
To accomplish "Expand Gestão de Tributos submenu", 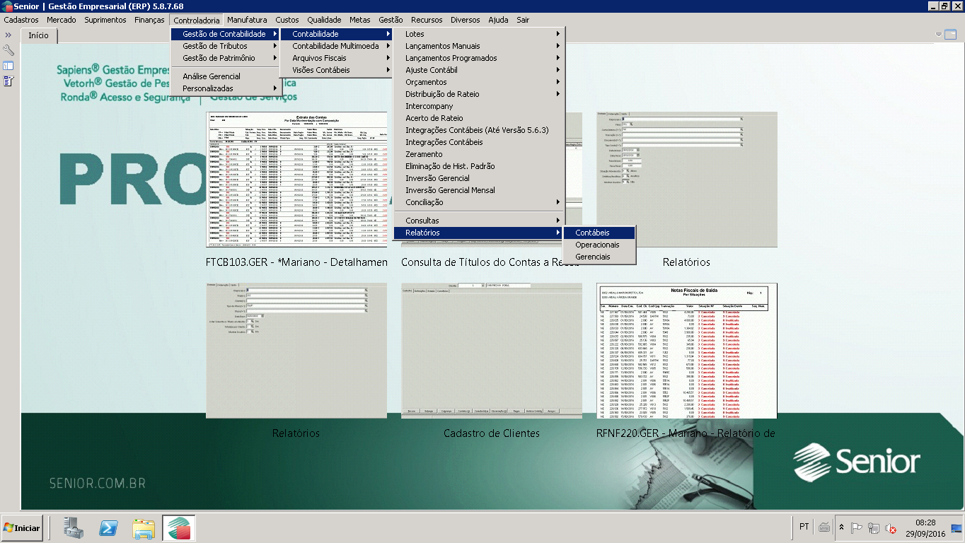I will pyautogui.click(x=225, y=46).
